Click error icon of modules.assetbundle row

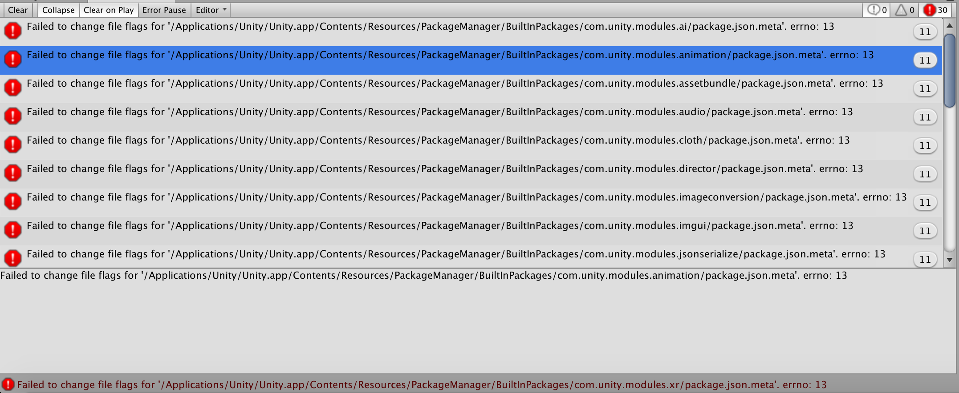point(13,87)
